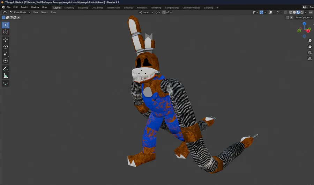Open the viewport Pose menu
This screenshot has height=185, width=314.
pyautogui.click(x=53, y=13)
